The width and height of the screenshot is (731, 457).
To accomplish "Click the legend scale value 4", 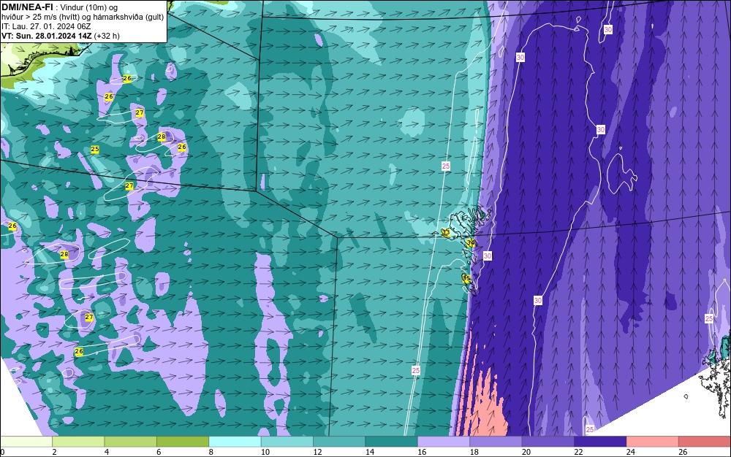I will (107, 452).
